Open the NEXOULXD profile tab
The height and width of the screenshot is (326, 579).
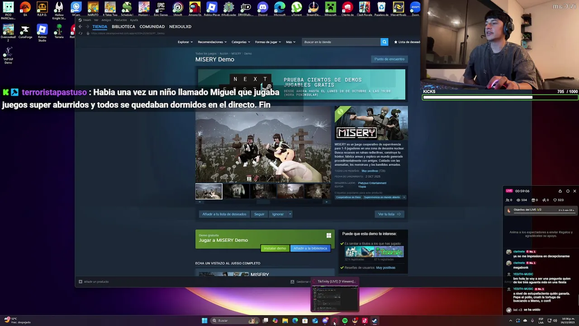pos(180,27)
